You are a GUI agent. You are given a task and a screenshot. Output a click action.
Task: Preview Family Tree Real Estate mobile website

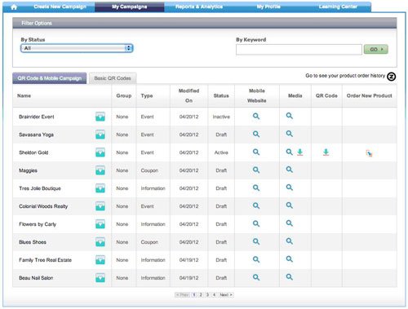coord(256,260)
